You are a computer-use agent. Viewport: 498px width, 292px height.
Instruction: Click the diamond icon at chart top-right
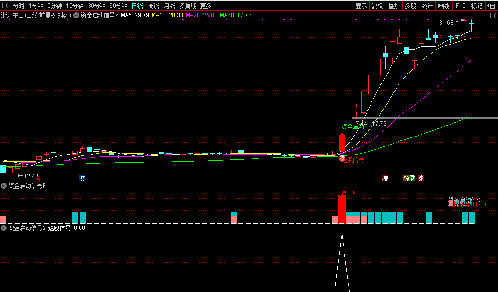[484, 15]
